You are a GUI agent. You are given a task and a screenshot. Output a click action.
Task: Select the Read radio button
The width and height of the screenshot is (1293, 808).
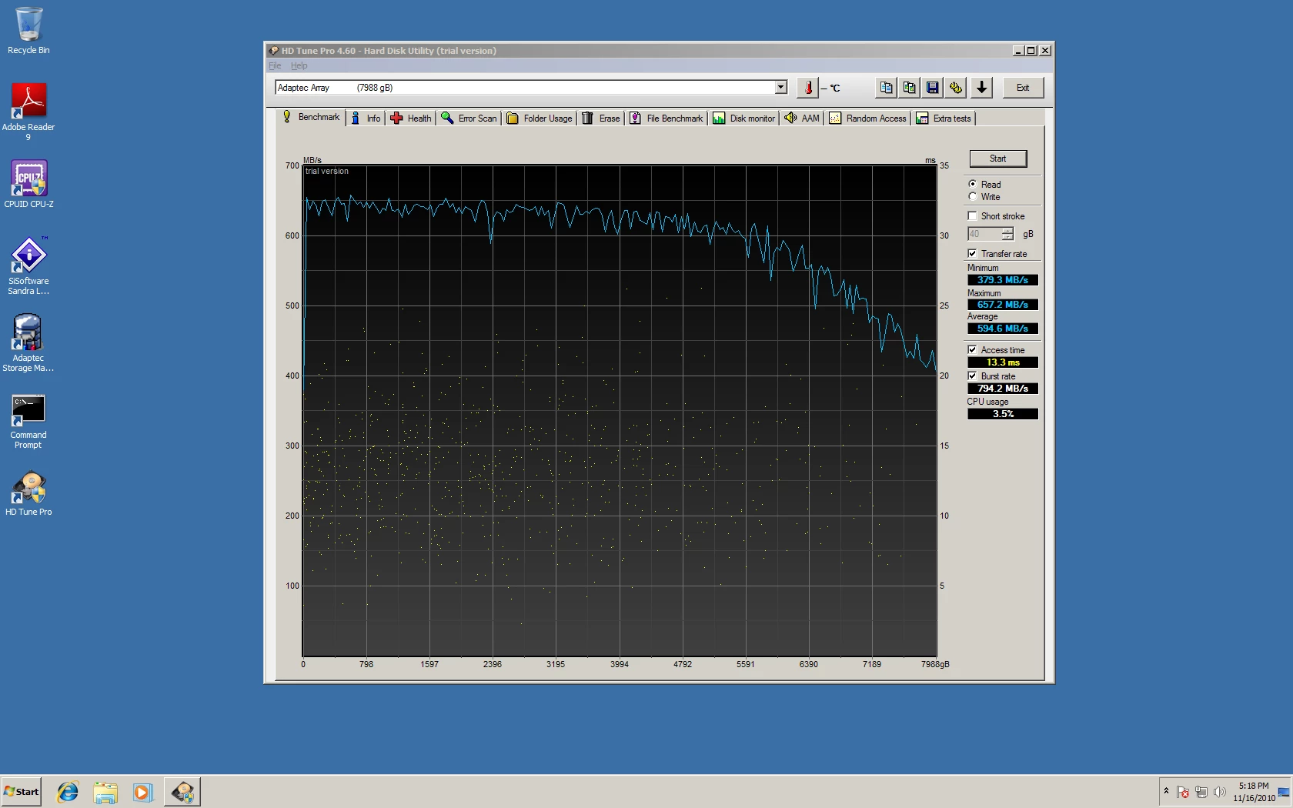point(973,184)
